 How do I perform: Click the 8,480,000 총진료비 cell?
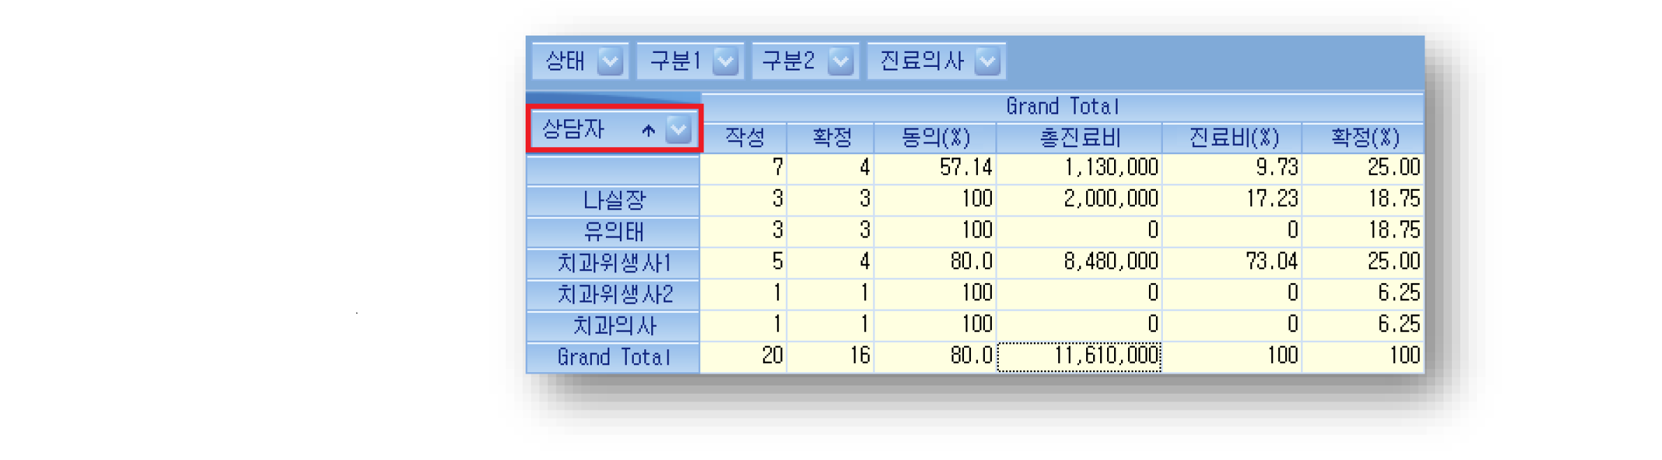1079,263
